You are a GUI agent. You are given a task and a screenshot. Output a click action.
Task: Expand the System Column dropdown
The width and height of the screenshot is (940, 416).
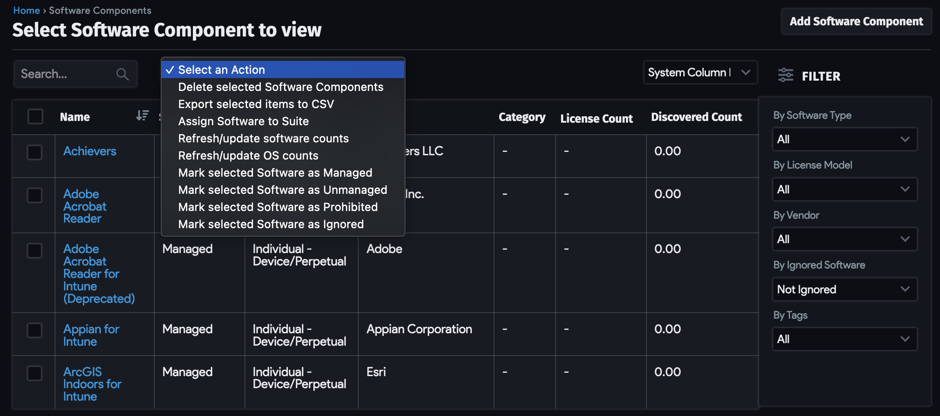pos(699,72)
